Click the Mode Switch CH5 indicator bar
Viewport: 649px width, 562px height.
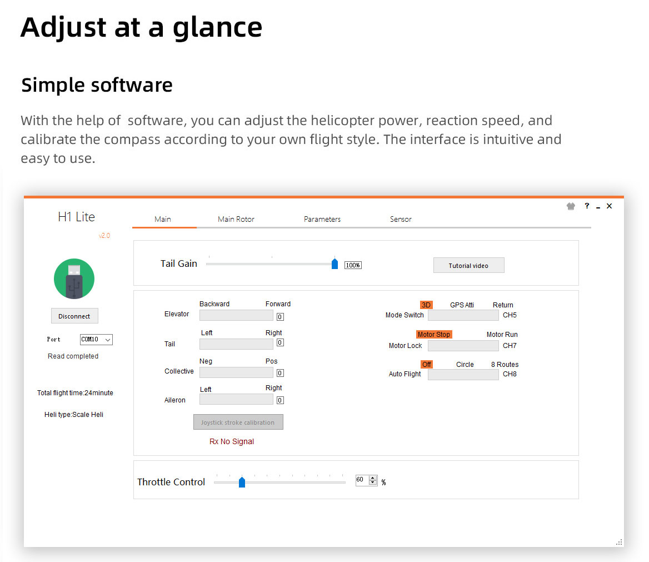pyautogui.click(x=463, y=316)
